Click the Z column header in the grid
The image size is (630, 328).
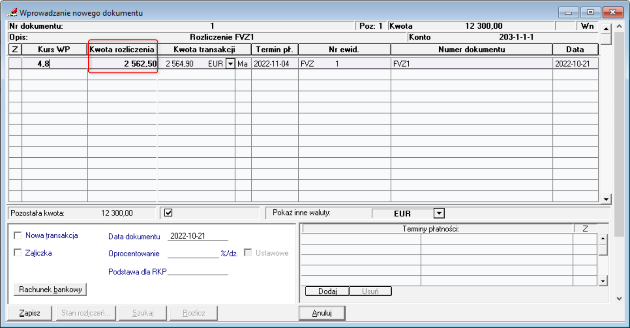[15, 49]
